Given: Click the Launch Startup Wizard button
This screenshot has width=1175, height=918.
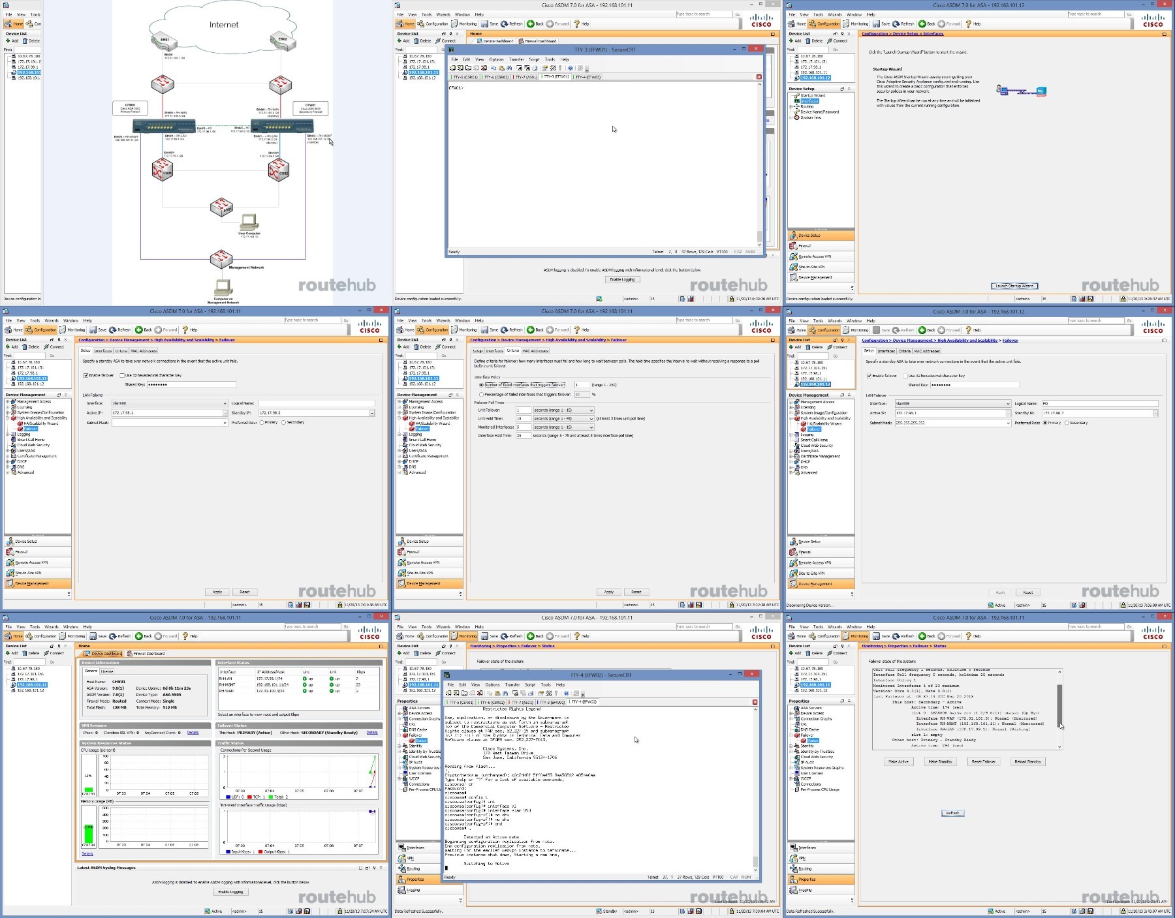Looking at the screenshot, I should [x=1014, y=286].
